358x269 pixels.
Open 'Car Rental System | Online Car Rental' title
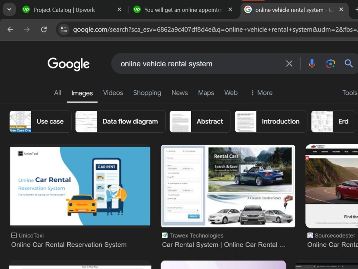coord(223,245)
